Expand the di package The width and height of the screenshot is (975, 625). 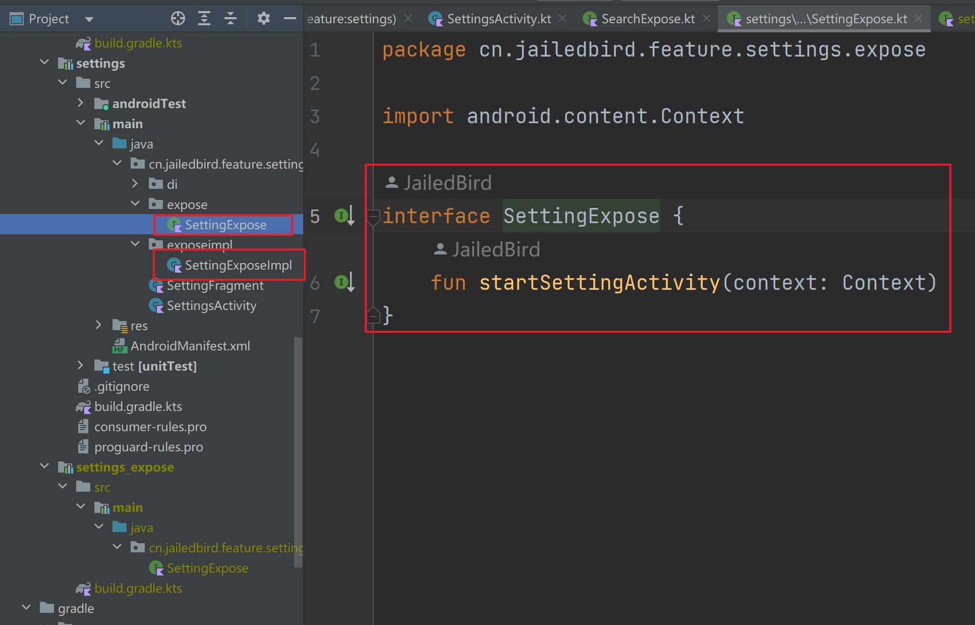pos(135,184)
